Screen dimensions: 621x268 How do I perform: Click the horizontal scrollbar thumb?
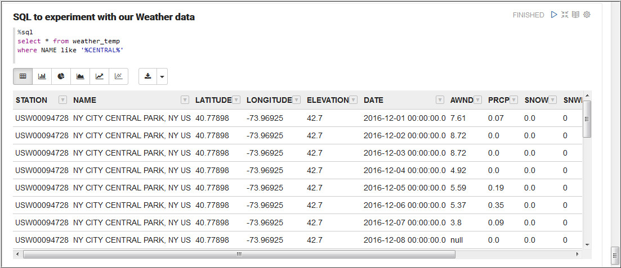239,254
